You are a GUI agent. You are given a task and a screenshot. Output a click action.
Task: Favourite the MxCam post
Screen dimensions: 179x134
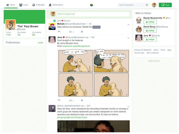click(x=82, y=32)
